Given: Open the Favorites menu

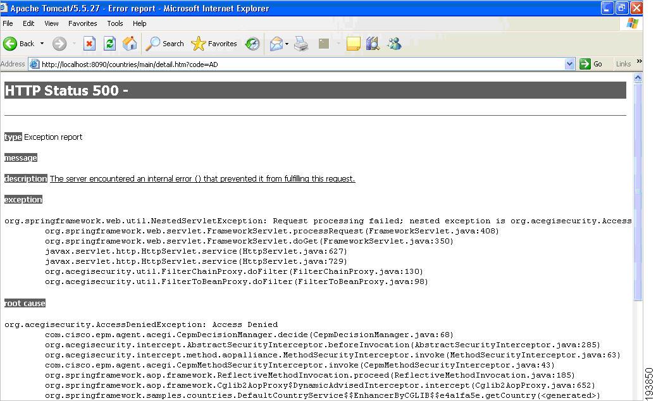Looking at the screenshot, I should 82,23.
